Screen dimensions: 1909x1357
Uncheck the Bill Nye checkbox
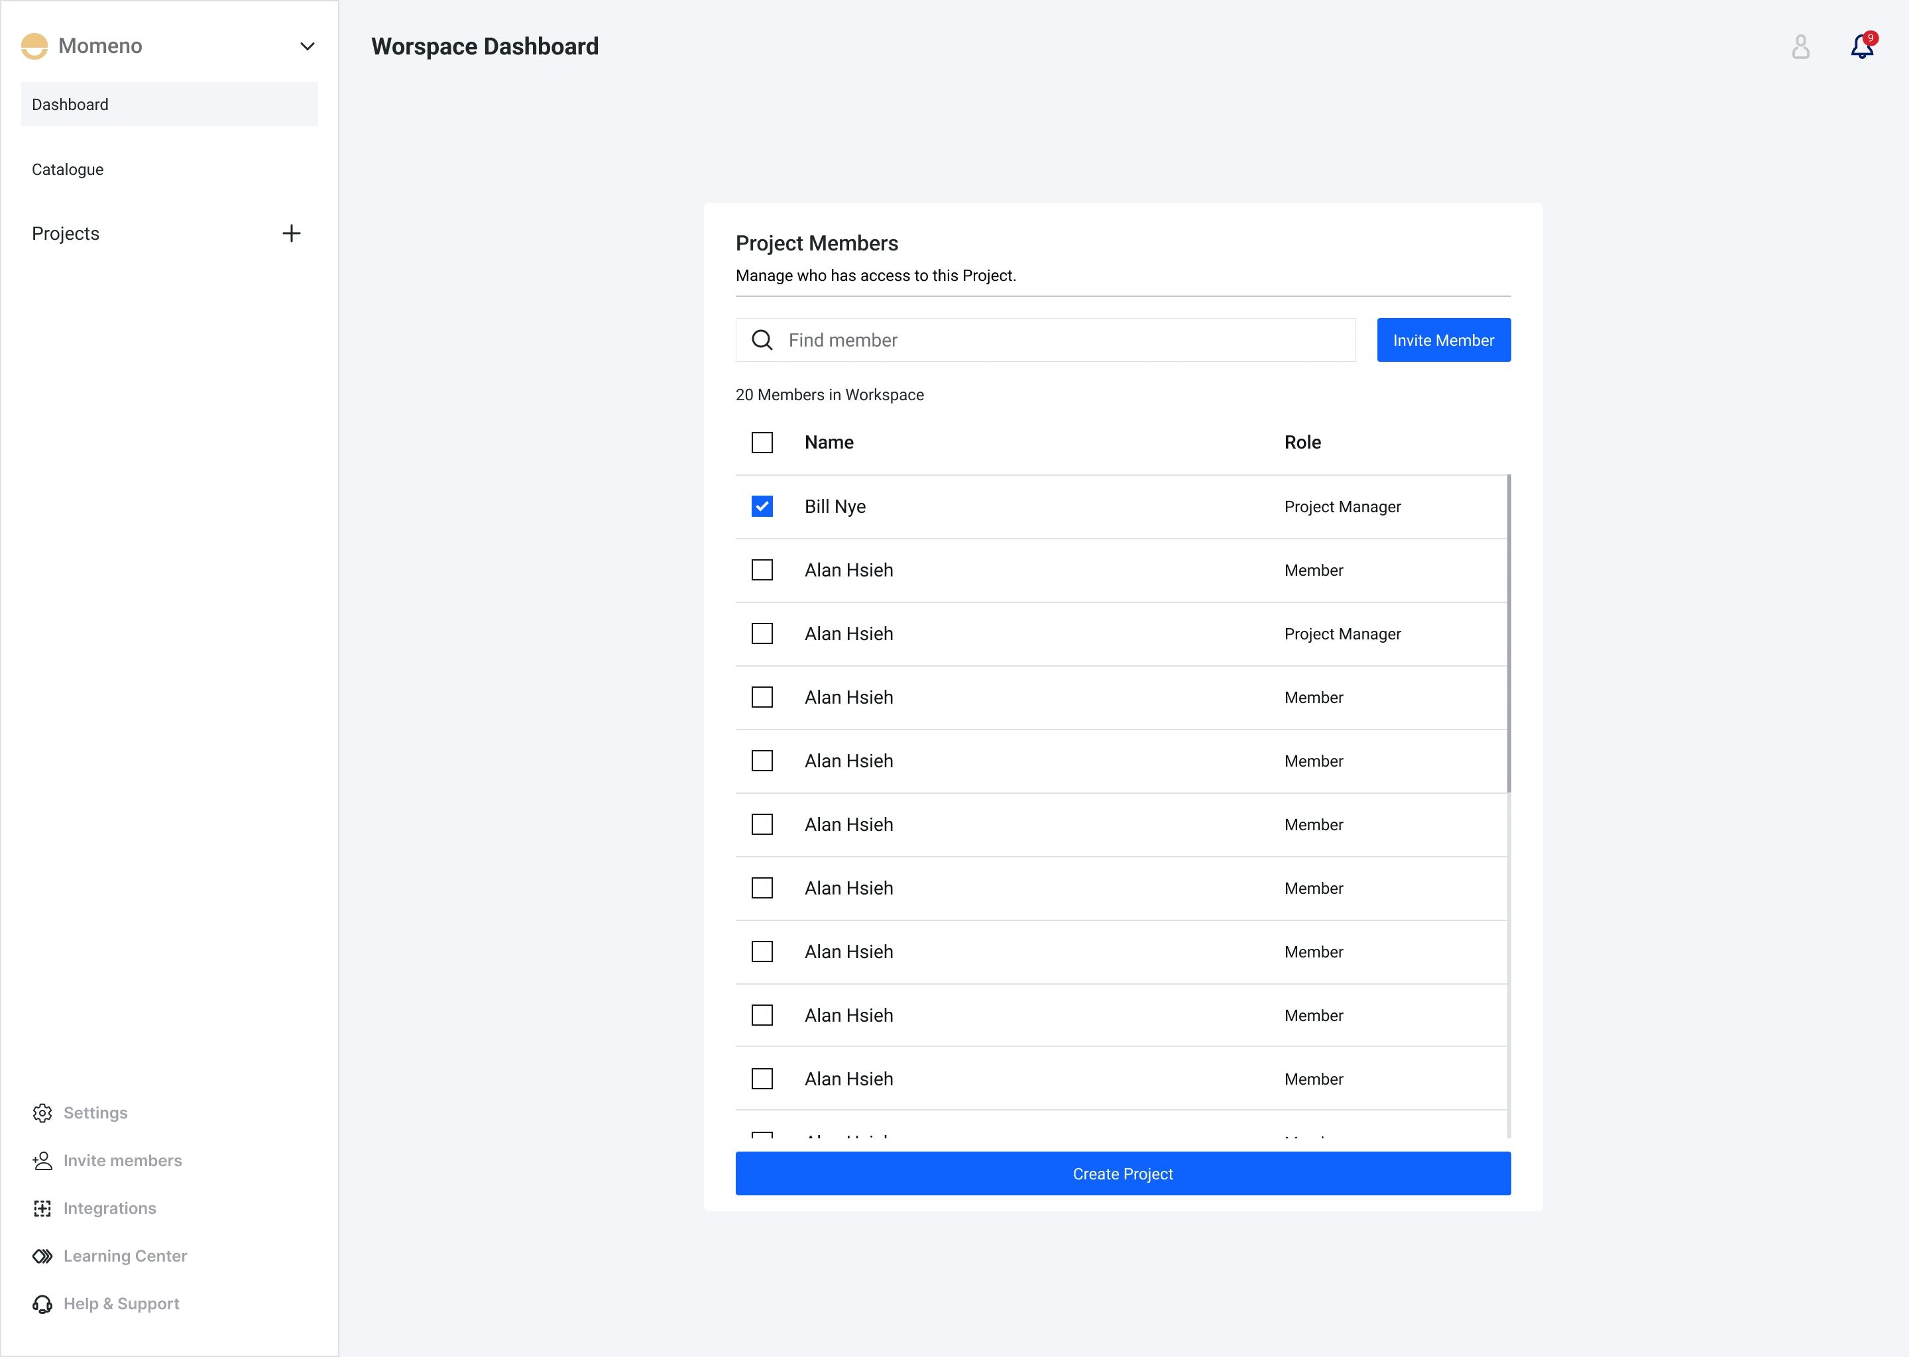[x=762, y=506]
